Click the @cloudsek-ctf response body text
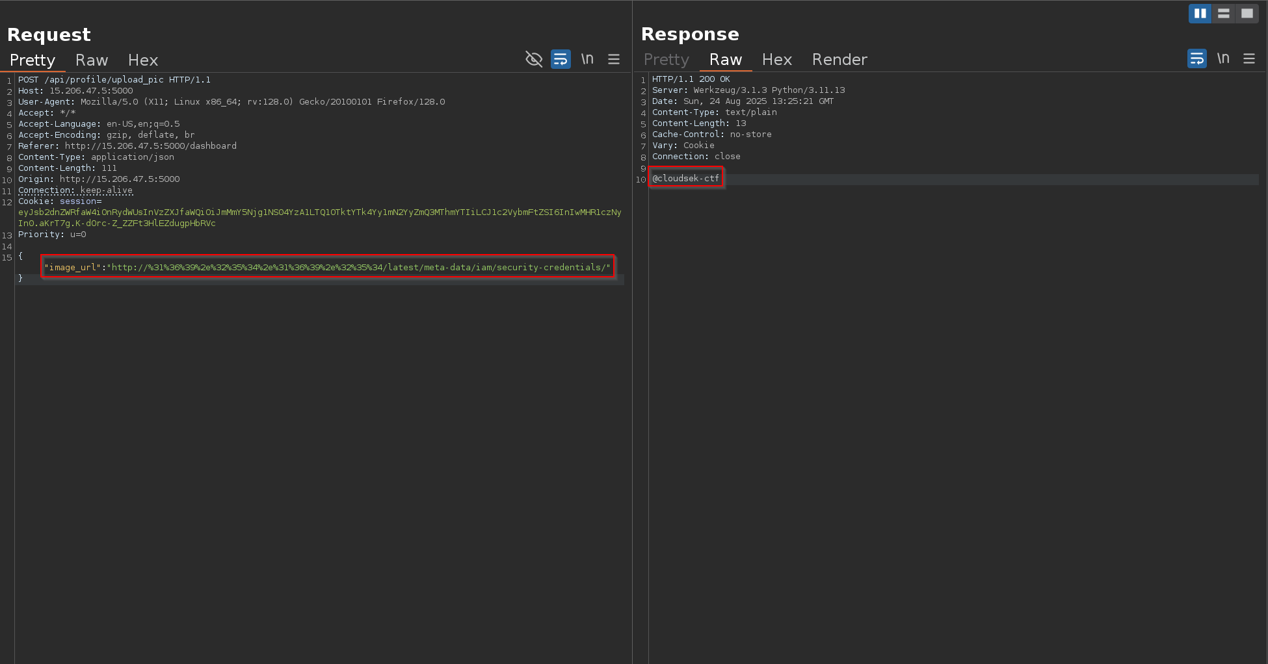 pos(685,178)
